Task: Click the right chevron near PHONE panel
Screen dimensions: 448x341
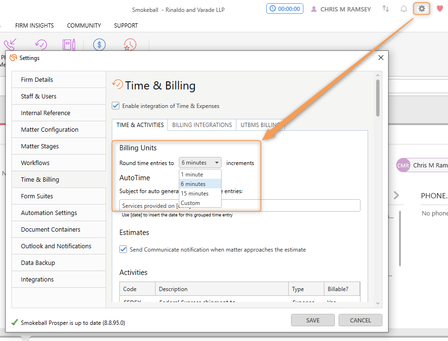Action: click(x=396, y=195)
